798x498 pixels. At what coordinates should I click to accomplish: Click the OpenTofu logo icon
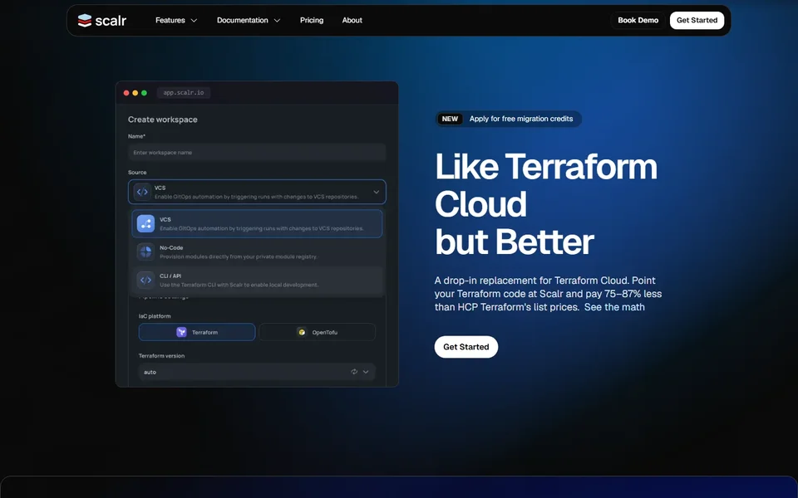[302, 332]
